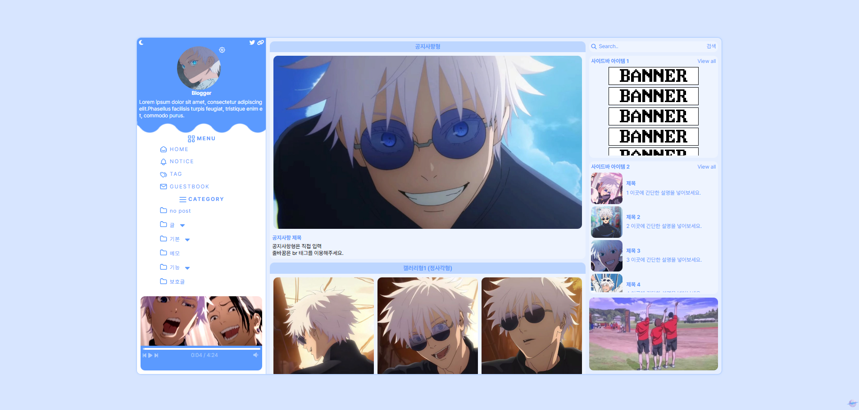The image size is (859, 410).
Task: Toggle dark mode with the moon icon
Action: tap(141, 42)
